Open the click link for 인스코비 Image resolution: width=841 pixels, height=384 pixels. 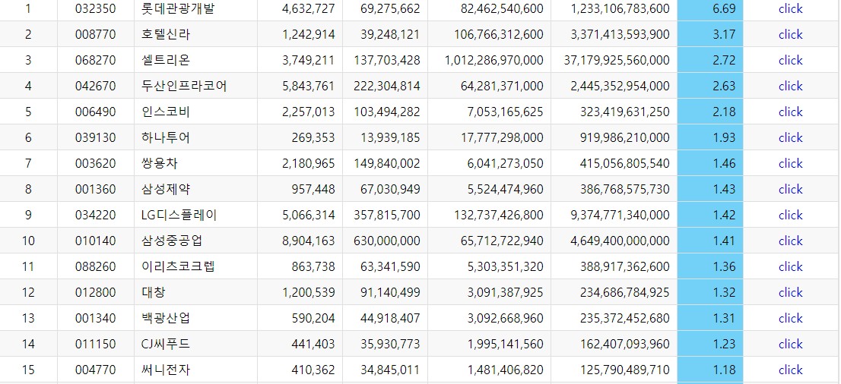pos(790,112)
